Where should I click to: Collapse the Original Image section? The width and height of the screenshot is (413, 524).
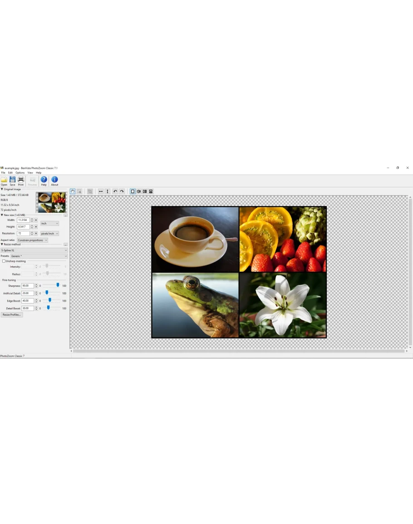[2, 189]
